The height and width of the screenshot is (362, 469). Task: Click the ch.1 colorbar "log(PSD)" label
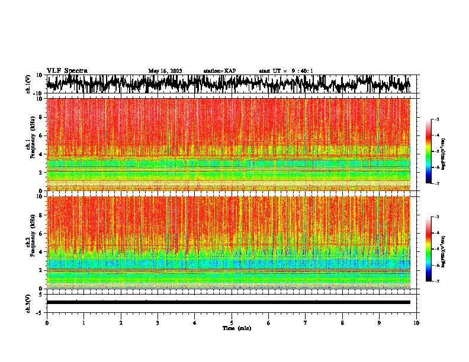point(443,154)
